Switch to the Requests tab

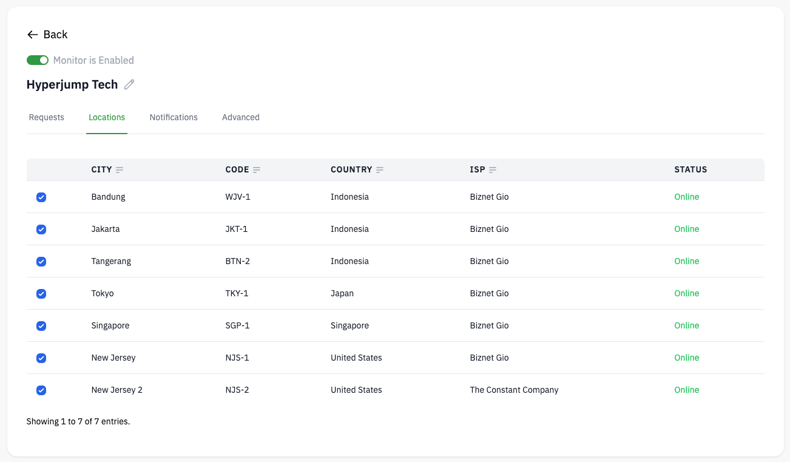tap(47, 117)
